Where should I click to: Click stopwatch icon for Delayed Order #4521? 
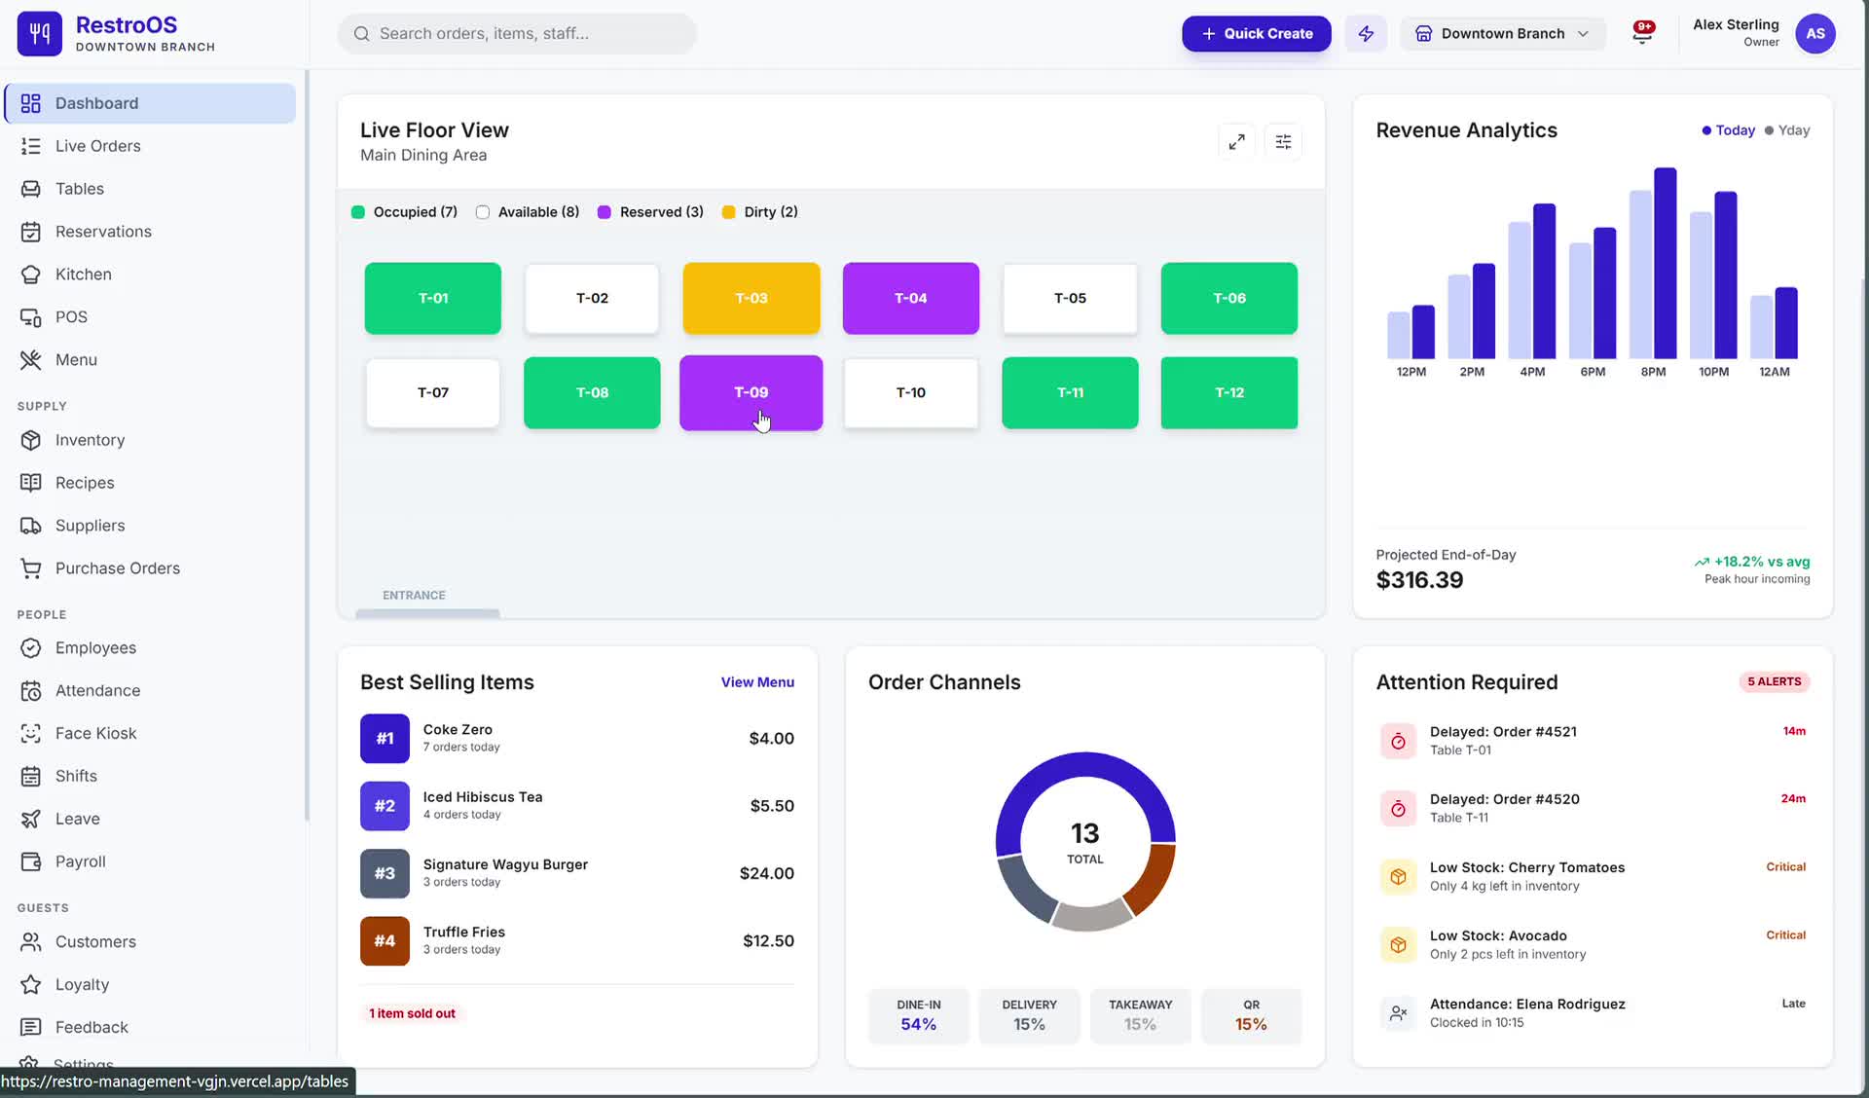pyautogui.click(x=1398, y=741)
